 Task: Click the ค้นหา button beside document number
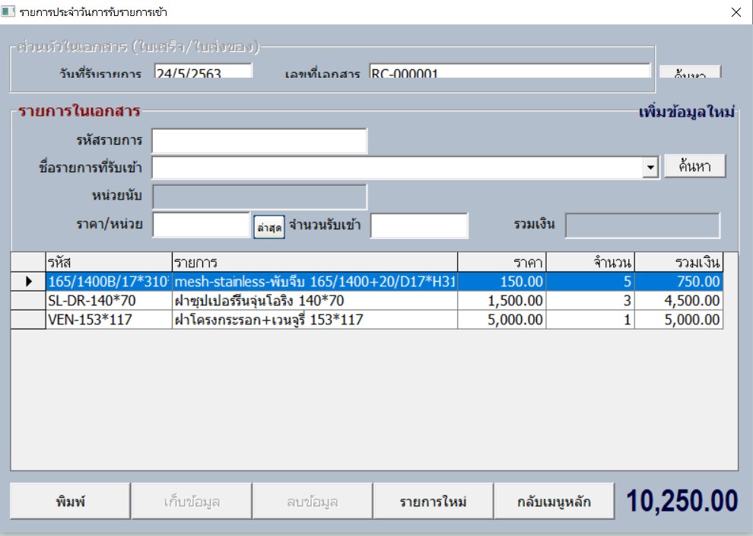pos(690,72)
